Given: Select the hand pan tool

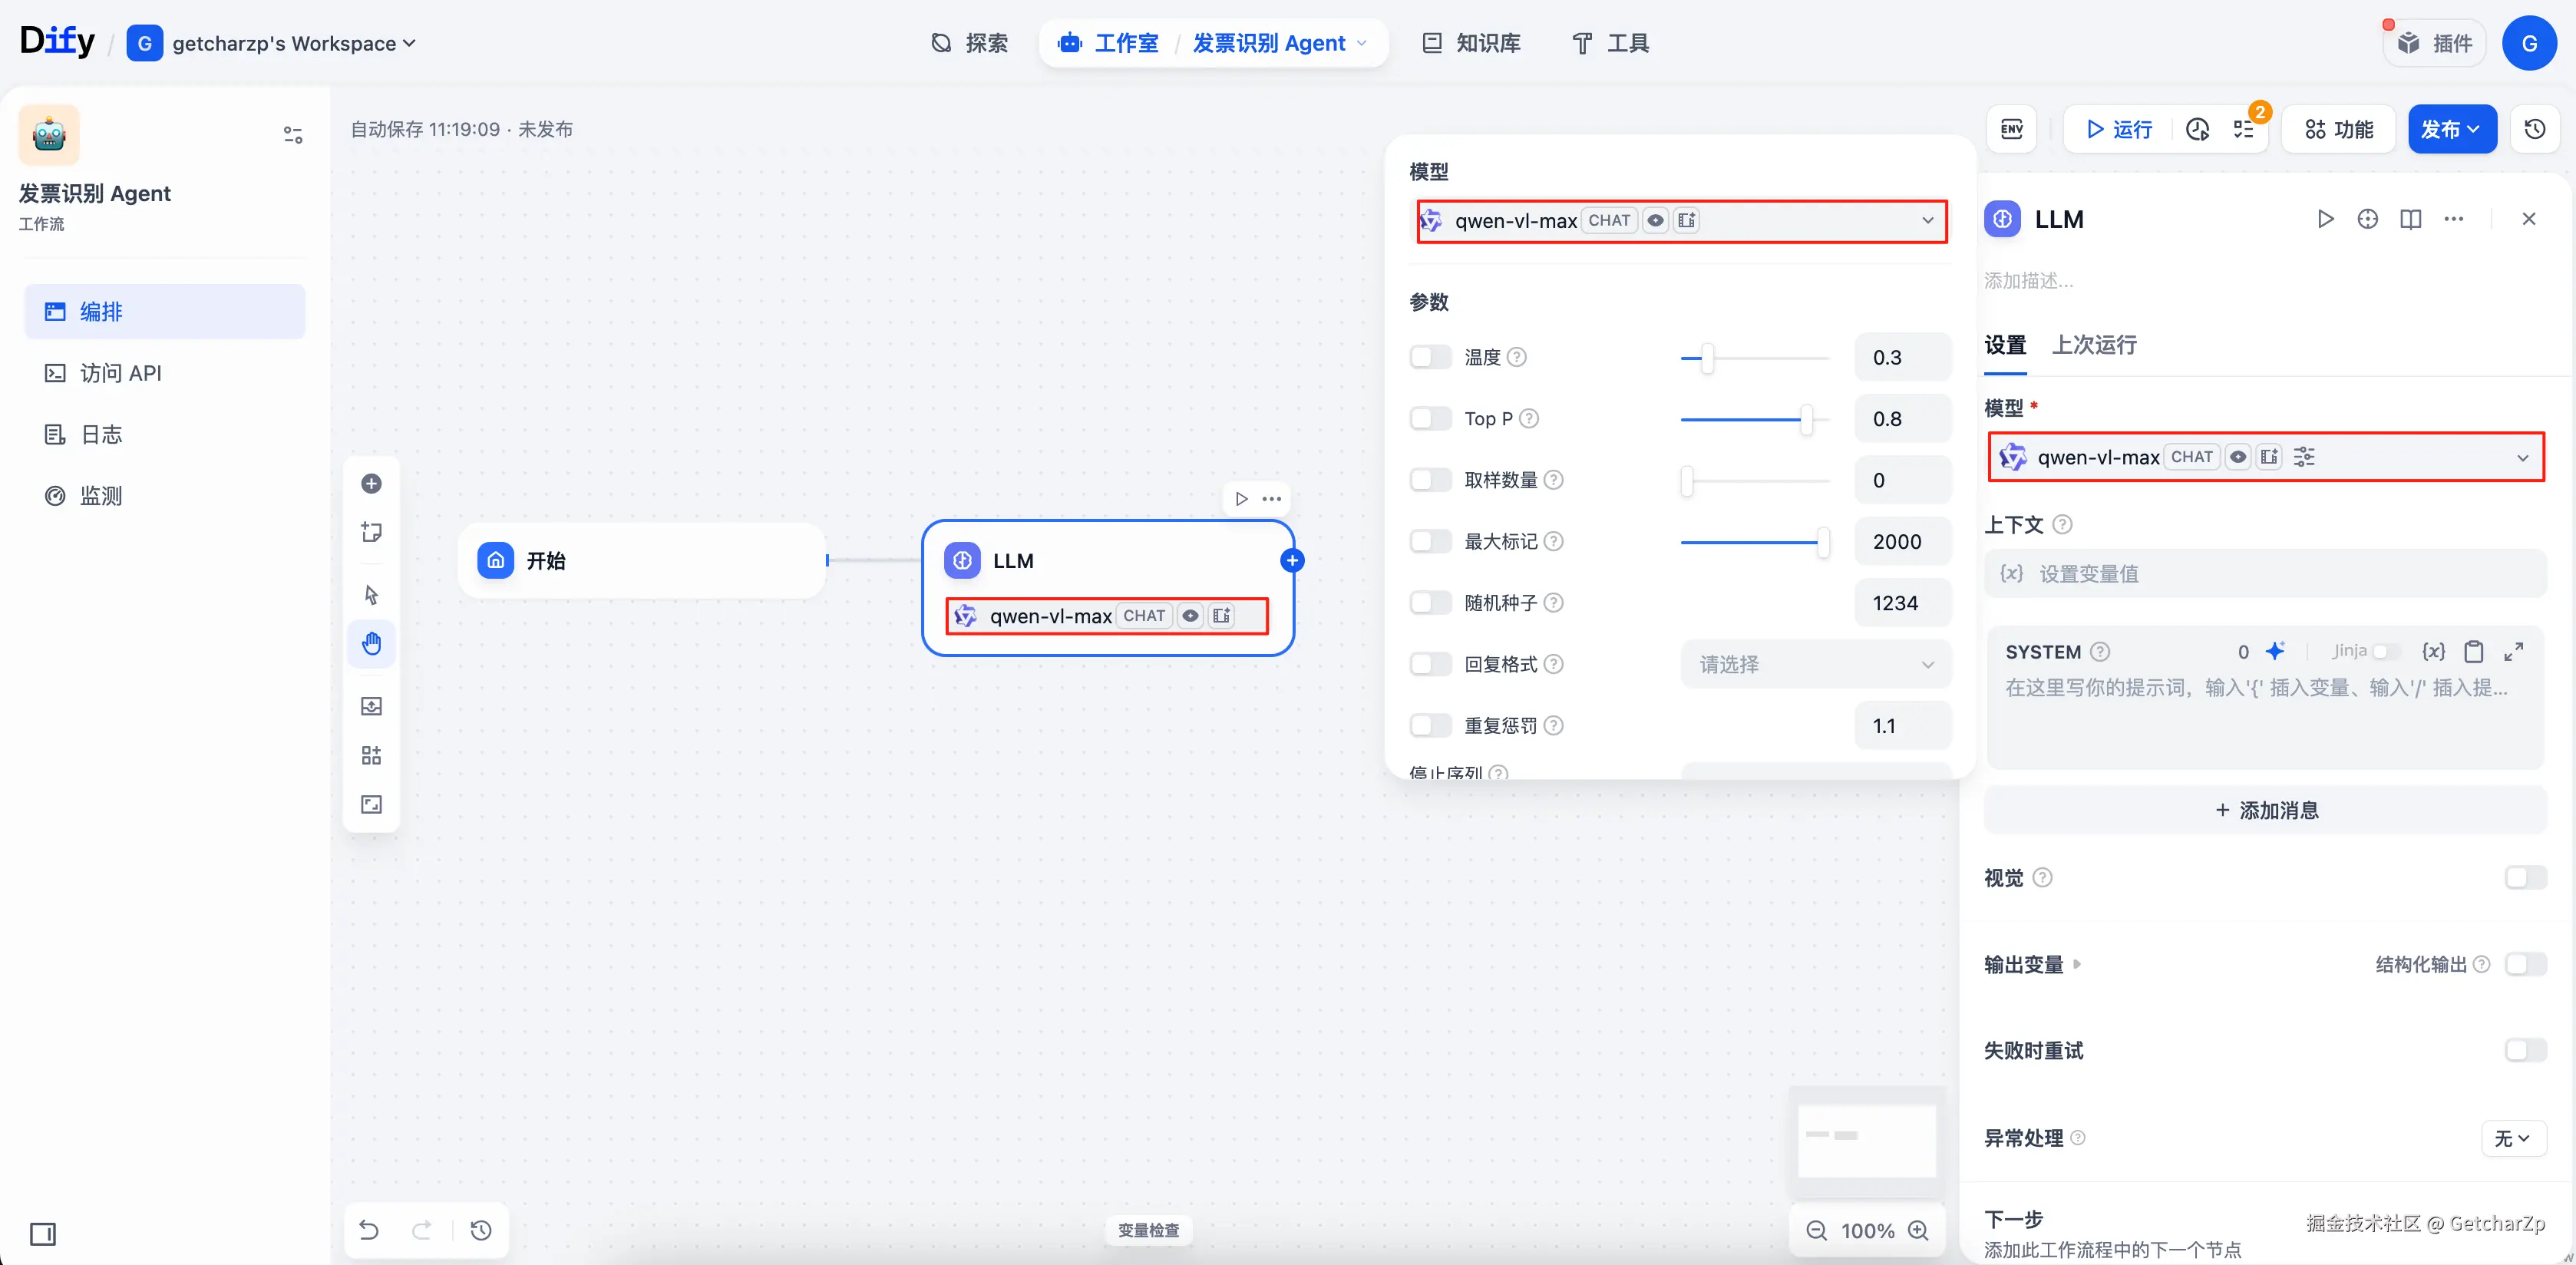Looking at the screenshot, I should [x=371, y=643].
